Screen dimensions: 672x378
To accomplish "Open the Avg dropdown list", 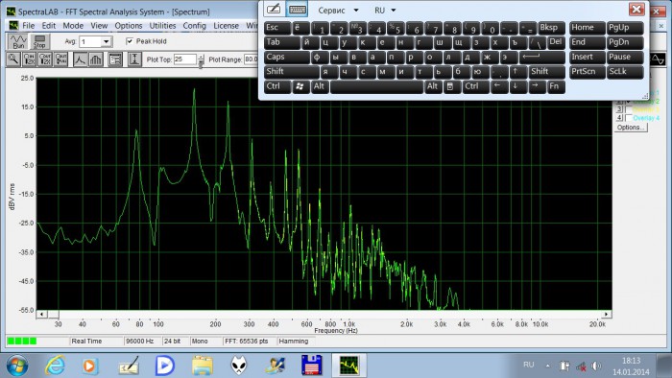I will coord(106,41).
